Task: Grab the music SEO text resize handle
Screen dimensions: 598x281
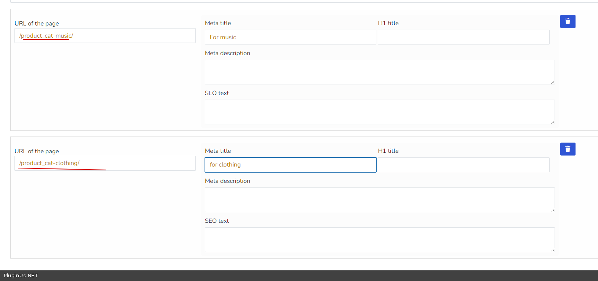Action: pyautogui.click(x=552, y=122)
